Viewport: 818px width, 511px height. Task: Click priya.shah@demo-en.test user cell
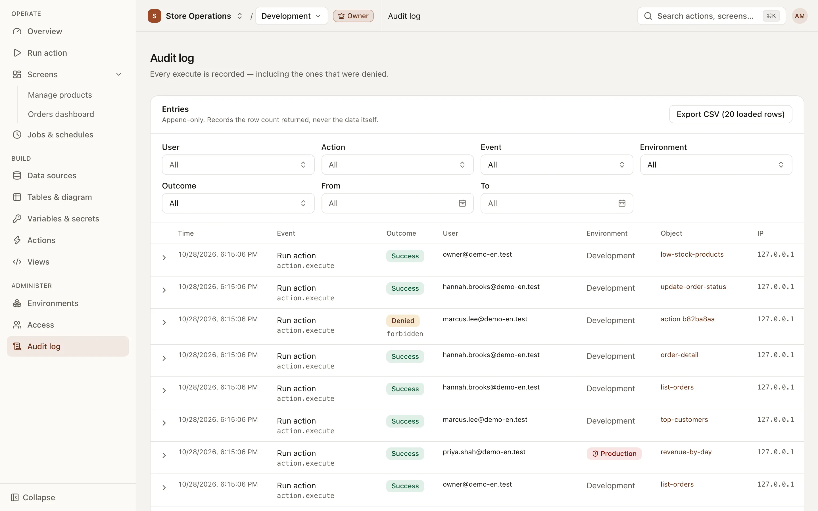click(484, 452)
